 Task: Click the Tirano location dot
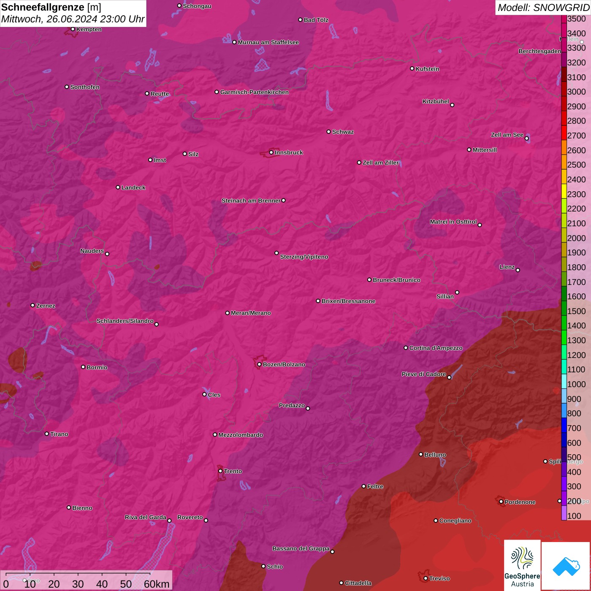click(47, 434)
